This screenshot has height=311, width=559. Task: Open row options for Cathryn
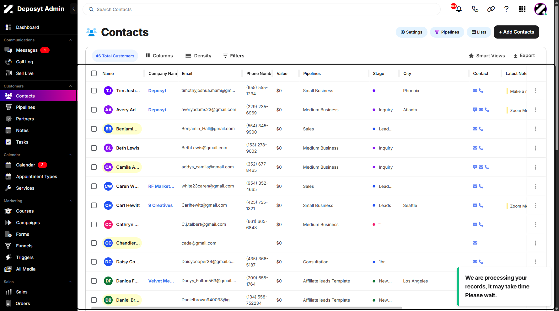(x=535, y=224)
